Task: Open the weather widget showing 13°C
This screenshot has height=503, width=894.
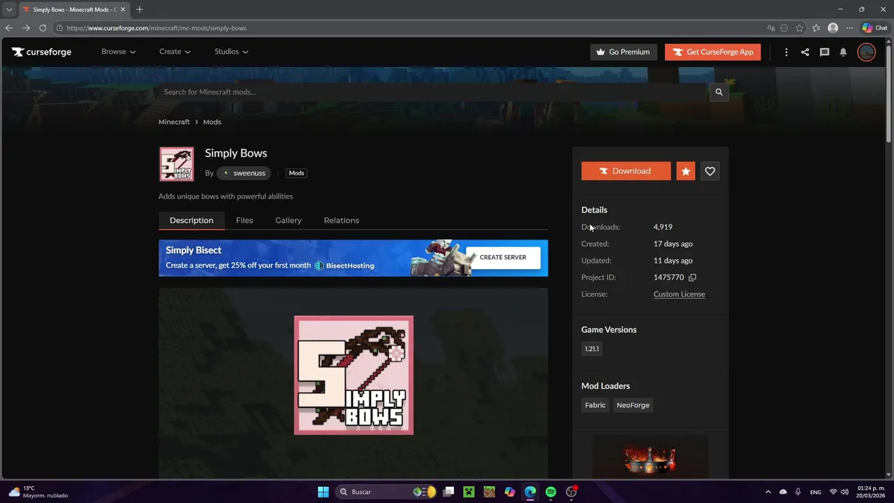Action: pyautogui.click(x=38, y=492)
